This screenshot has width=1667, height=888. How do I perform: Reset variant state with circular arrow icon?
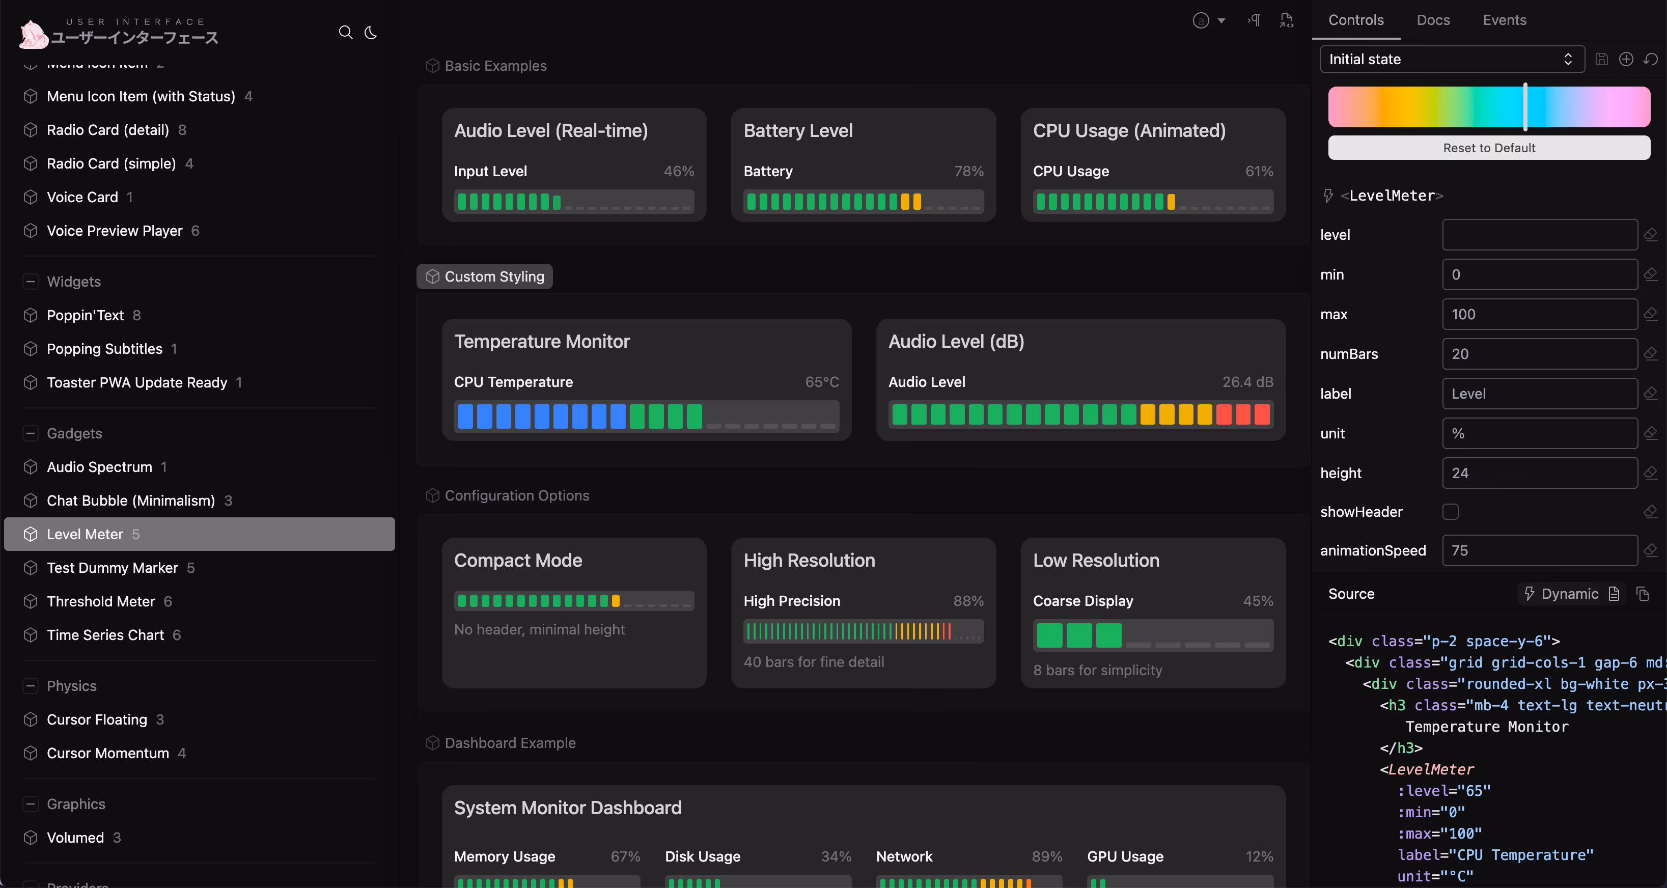pos(1651,59)
